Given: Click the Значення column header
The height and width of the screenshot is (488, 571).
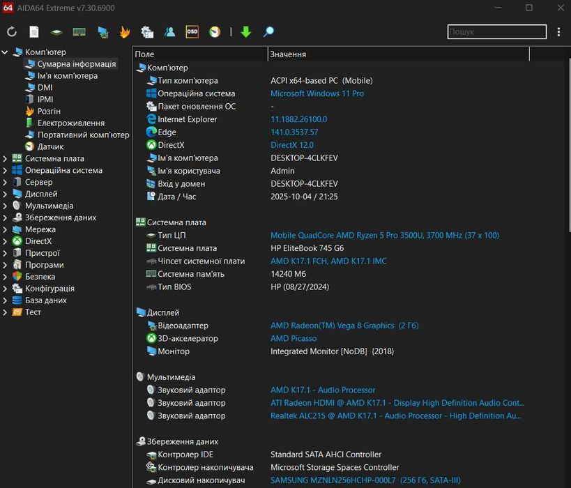Looking at the screenshot, I should tap(398, 54).
